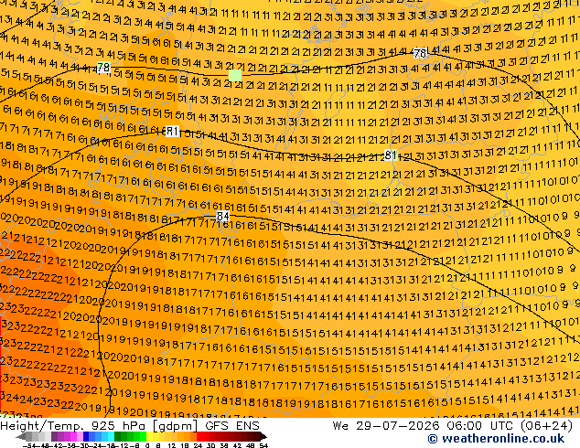Click the 'Height/Temp. 925 hPa' map title
Screen dimensions: 580x448
[74, 425]
